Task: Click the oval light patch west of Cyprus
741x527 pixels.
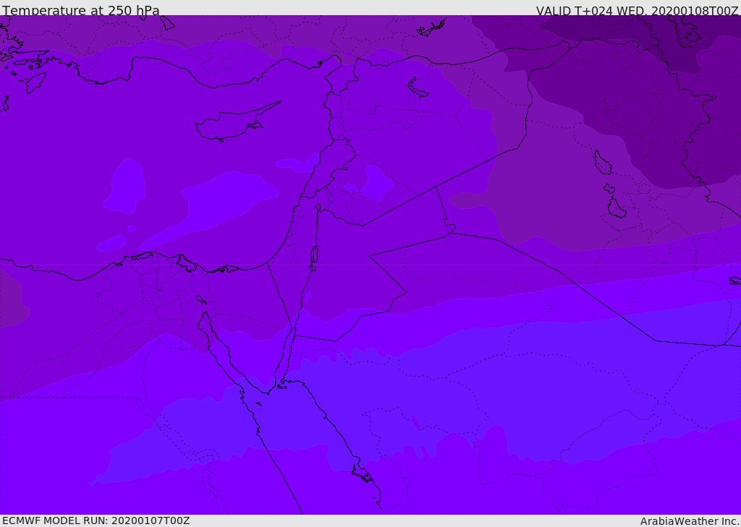Action: pyautogui.click(x=124, y=186)
